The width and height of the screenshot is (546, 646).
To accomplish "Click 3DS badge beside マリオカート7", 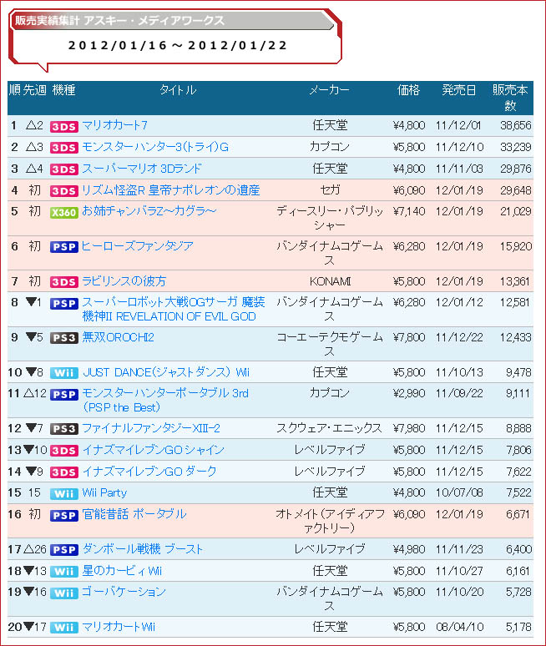I will [x=64, y=127].
